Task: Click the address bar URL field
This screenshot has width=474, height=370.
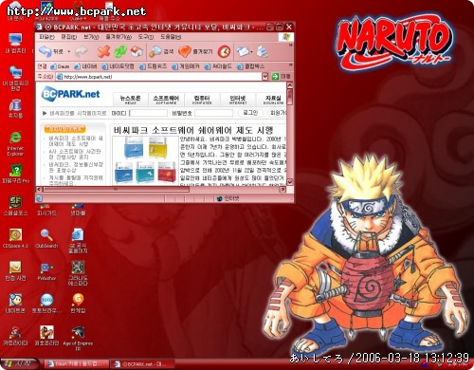Action: click(158, 77)
